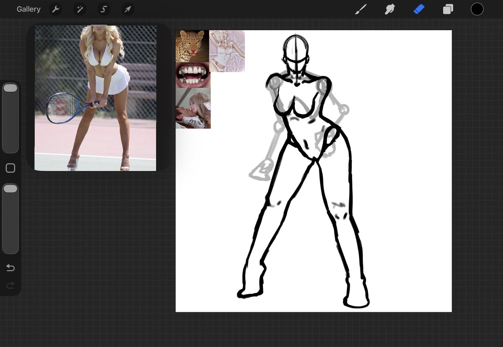
Task: Select the Smudge tool
Action: (x=390, y=9)
